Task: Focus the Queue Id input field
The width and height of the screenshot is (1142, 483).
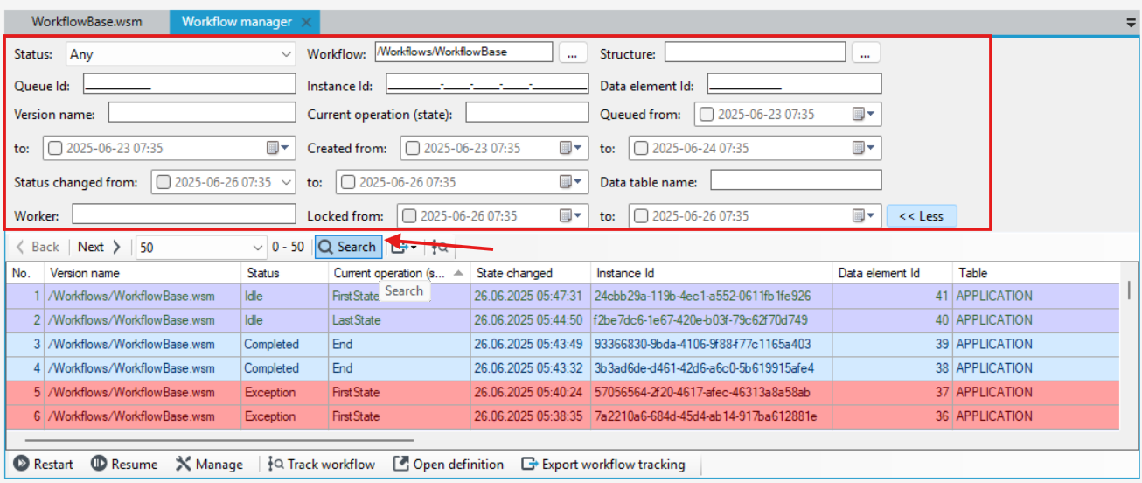Action: (190, 84)
